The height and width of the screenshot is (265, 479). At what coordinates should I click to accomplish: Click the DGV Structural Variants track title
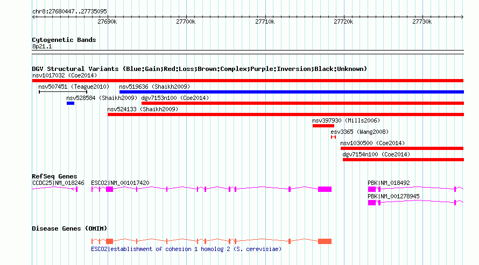[200, 69]
